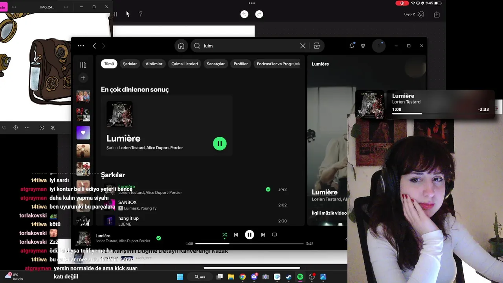This screenshot has height=283, width=503.
Task: Favorite the image with the heart icon
Action: point(4,128)
